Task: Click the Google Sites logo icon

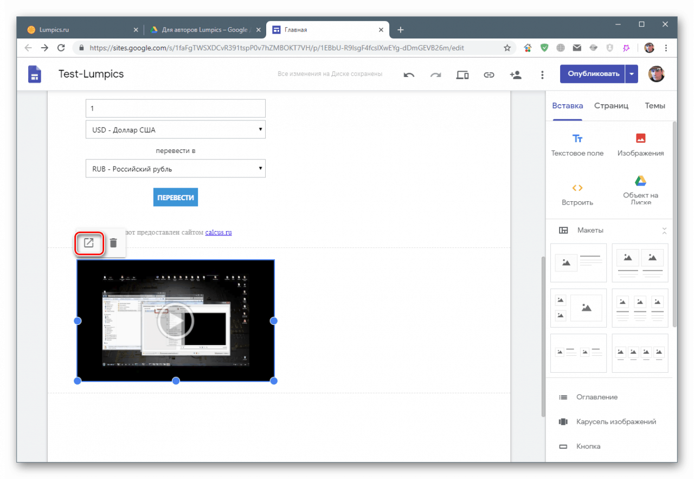Action: pos(35,74)
